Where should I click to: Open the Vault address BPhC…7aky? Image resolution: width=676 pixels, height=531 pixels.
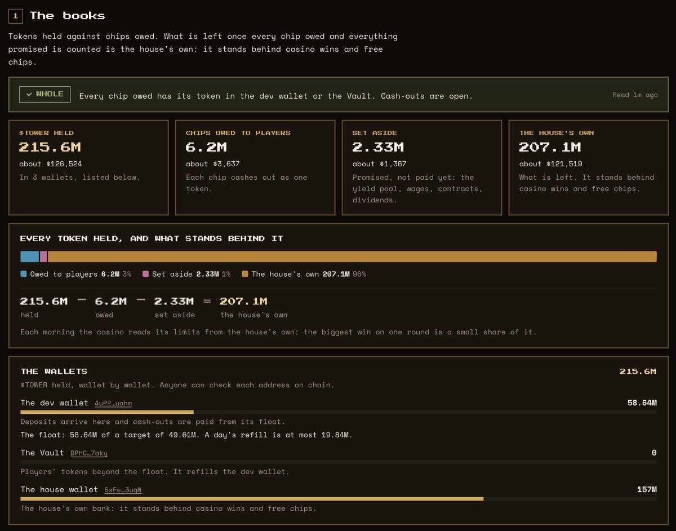tap(89, 453)
